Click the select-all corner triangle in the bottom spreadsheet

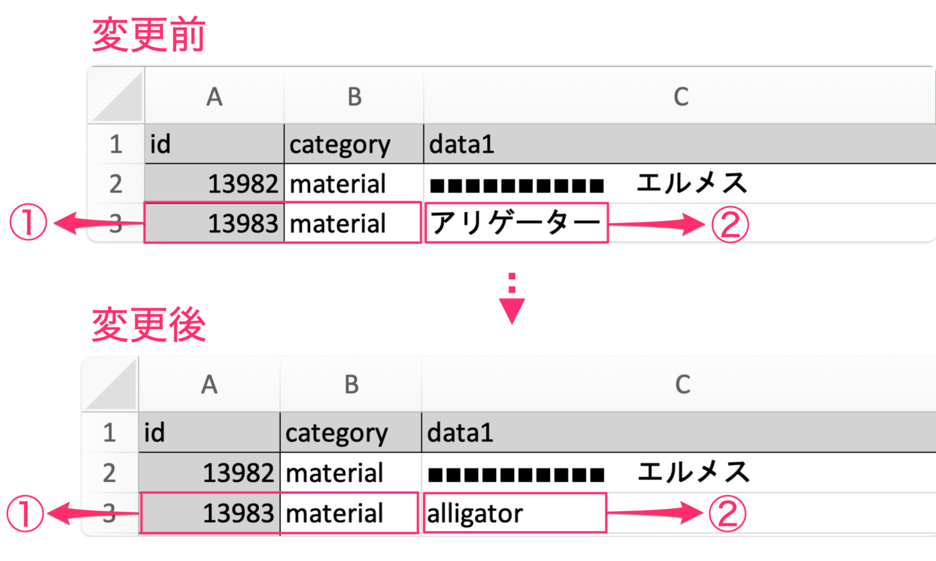pyautogui.click(x=111, y=384)
